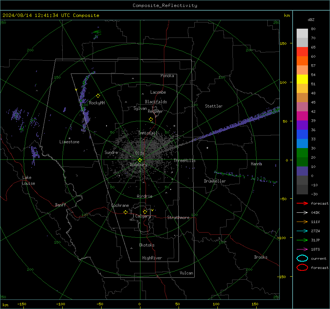Viewport: 330px width, 309px height.
Task: Select the 39 dBZ magenta swatch
Action: tap(302, 116)
